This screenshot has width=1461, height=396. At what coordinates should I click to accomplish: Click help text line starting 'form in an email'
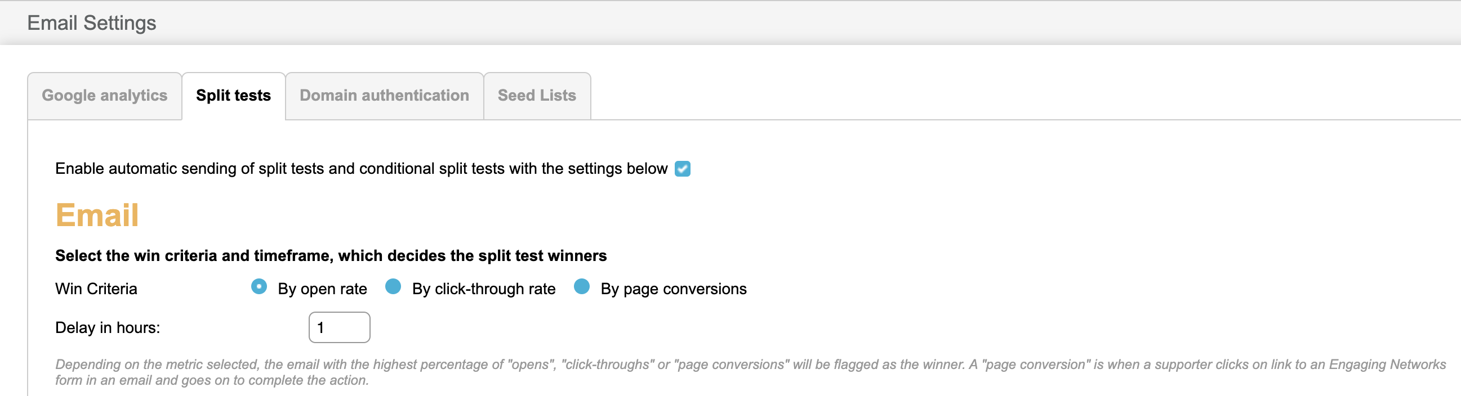click(x=212, y=380)
